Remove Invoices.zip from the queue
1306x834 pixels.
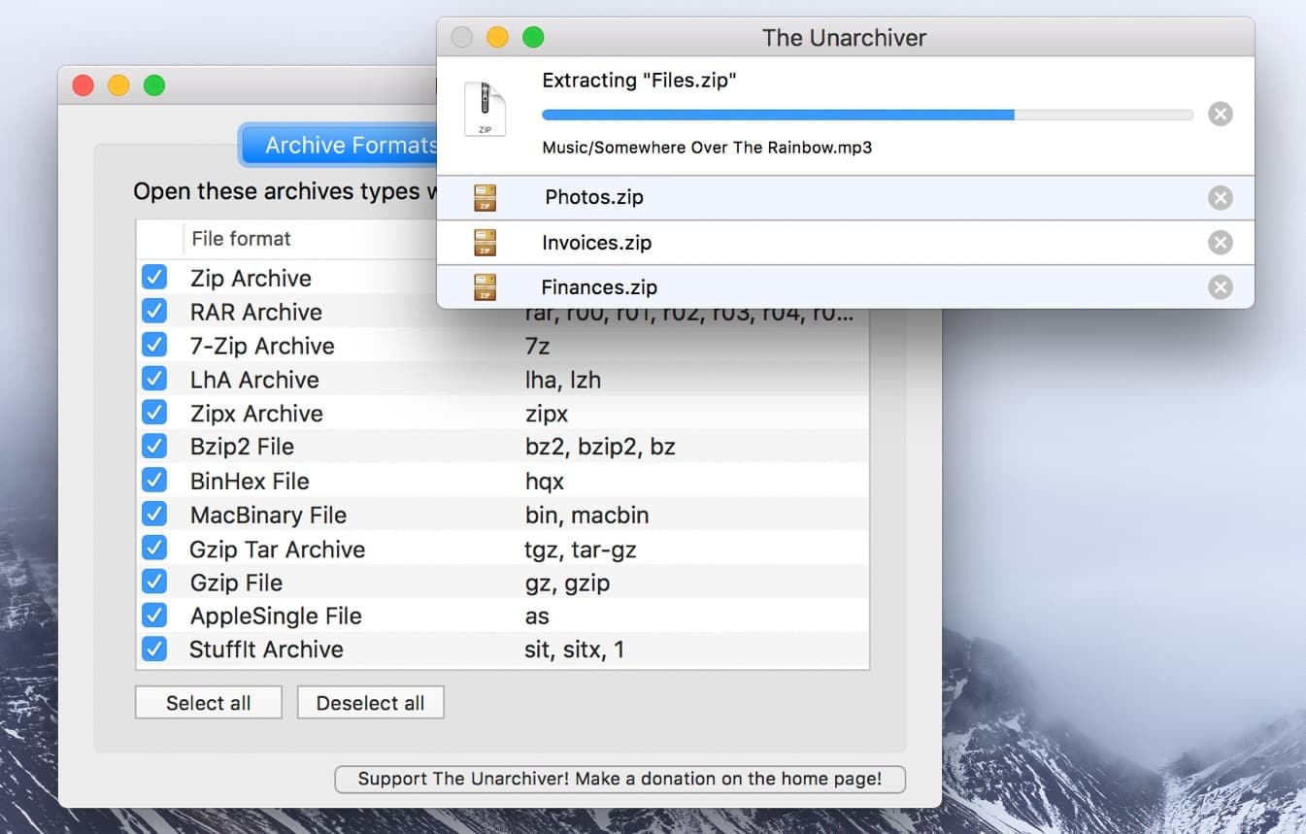(1220, 243)
